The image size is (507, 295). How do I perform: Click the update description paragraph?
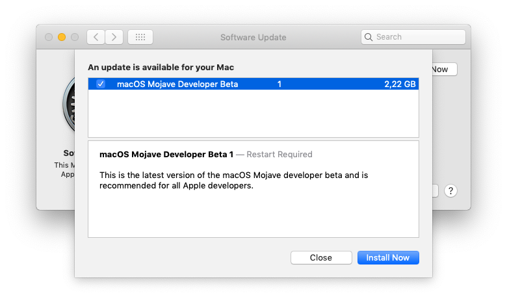click(234, 180)
